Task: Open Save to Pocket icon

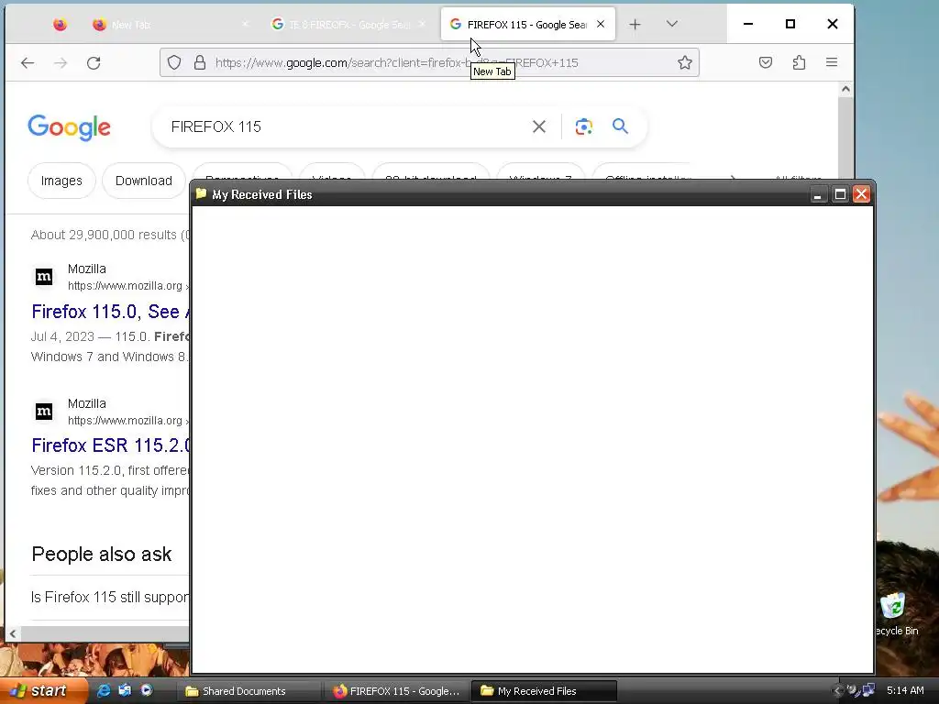Action: [x=766, y=62]
